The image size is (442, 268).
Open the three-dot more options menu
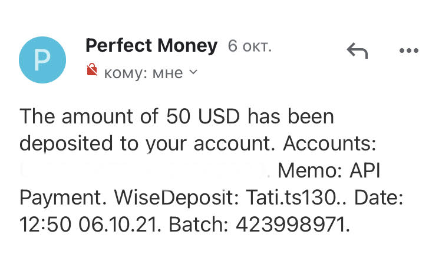(x=408, y=51)
